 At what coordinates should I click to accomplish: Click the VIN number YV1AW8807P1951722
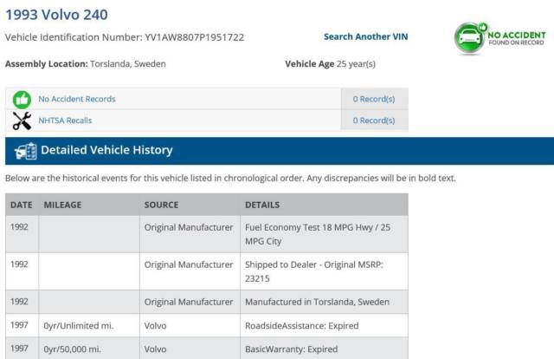[x=194, y=37]
